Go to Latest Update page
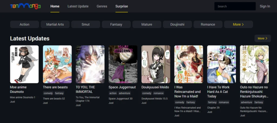Screen dimensions: 277x123 78,6
